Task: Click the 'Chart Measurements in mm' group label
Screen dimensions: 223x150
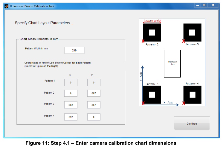Action: 39,39
